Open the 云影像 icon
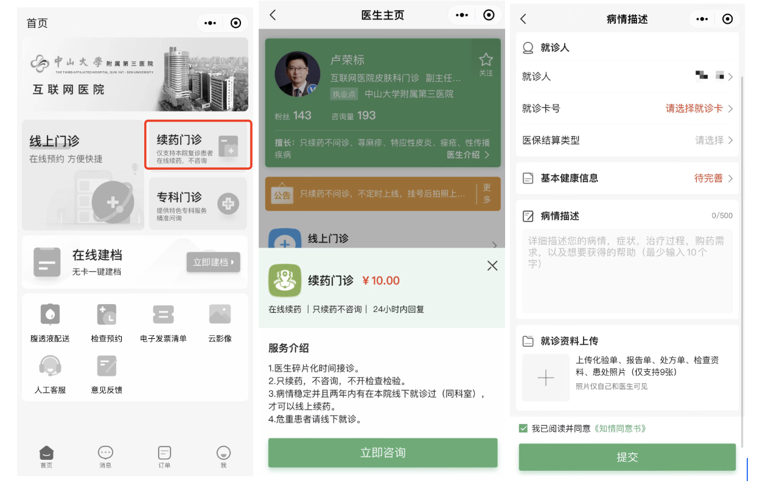The width and height of the screenshot is (768, 489). [x=220, y=315]
